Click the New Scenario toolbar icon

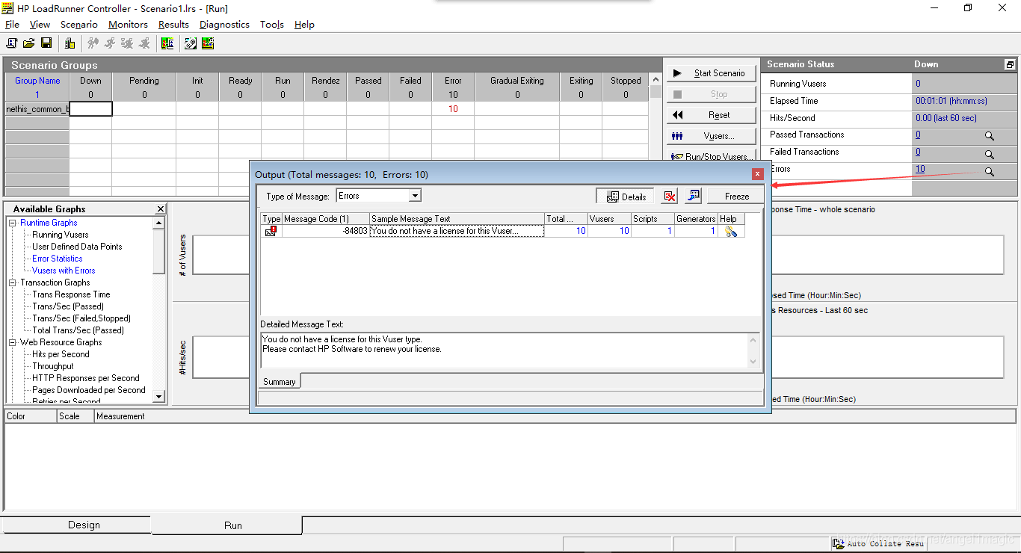click(12, 43)
